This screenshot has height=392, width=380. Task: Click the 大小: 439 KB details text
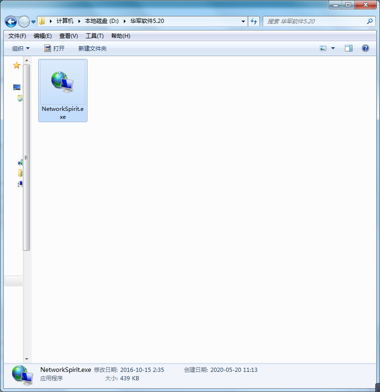[x=122, y=378]
